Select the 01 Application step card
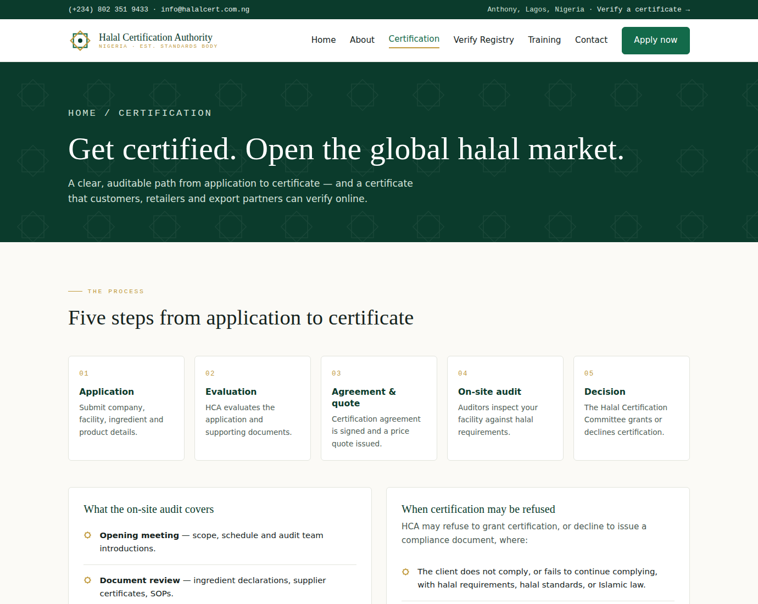Image resolution: width=758 pixels, height=604 pixels. point(126,408)
